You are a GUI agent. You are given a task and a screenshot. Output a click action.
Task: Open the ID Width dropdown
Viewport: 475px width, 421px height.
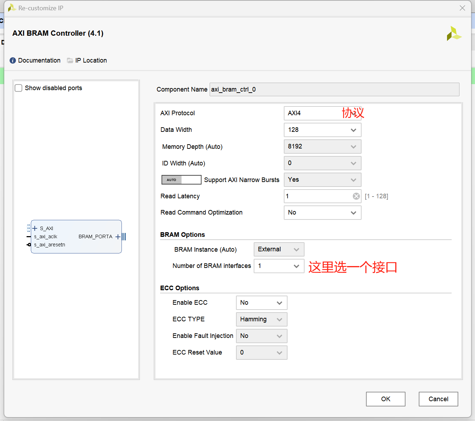tap(353, 163)
